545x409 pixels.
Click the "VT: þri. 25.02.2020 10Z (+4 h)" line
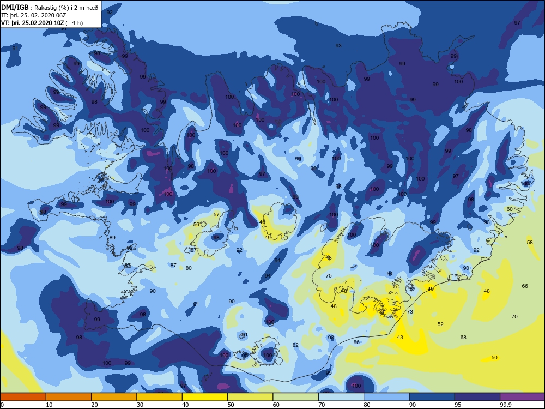(x=42, y=23)
